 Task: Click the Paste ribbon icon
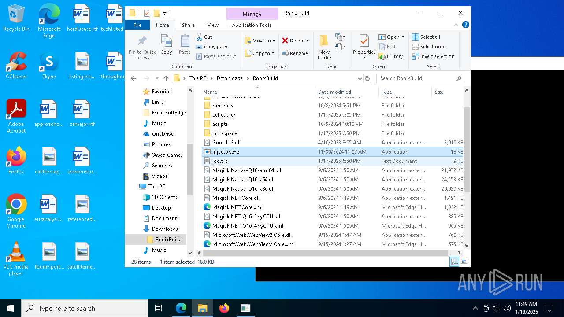click(x=185, y=45)
